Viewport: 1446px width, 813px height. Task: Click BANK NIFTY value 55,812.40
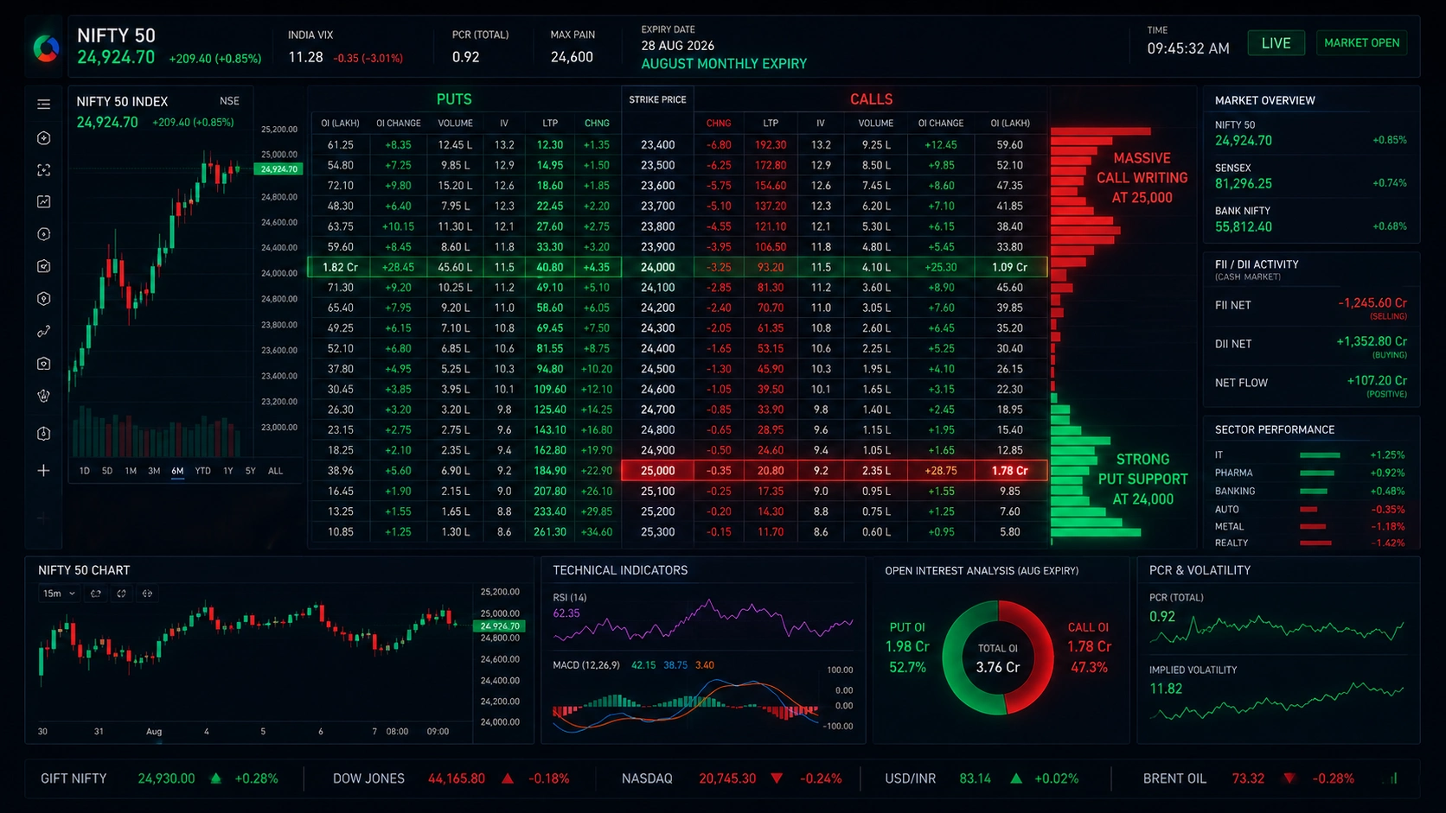[1243, 227]
